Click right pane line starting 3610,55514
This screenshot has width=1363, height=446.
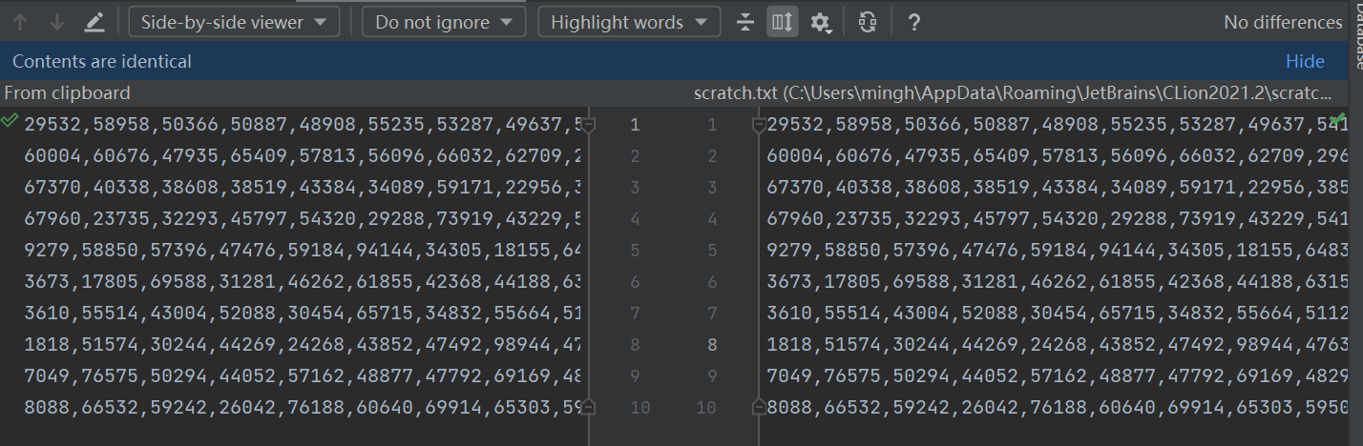click(1057, 314)
